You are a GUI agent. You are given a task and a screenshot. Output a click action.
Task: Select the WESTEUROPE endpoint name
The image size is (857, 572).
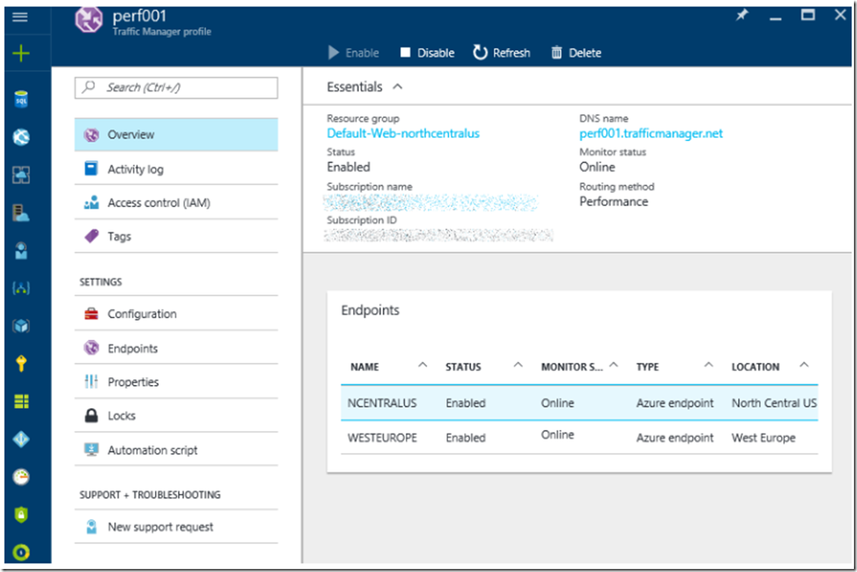click(382, 438)
